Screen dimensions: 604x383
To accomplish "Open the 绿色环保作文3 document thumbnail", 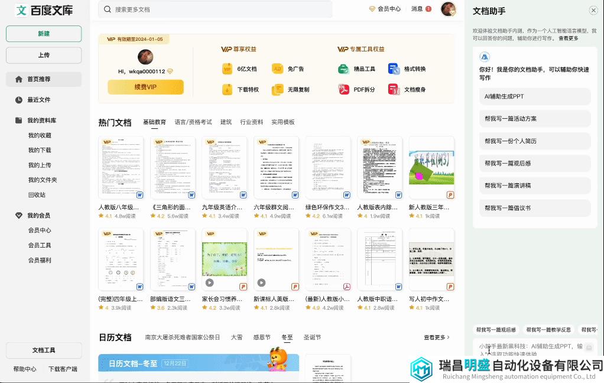I will [x=328, y=168].
